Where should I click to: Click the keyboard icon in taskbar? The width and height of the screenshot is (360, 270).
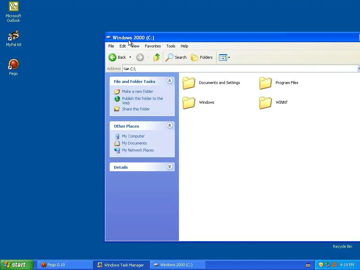(x=308, y=265)
